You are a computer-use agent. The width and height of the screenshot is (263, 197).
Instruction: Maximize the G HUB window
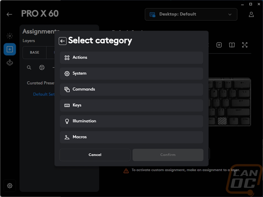point(251,4)
